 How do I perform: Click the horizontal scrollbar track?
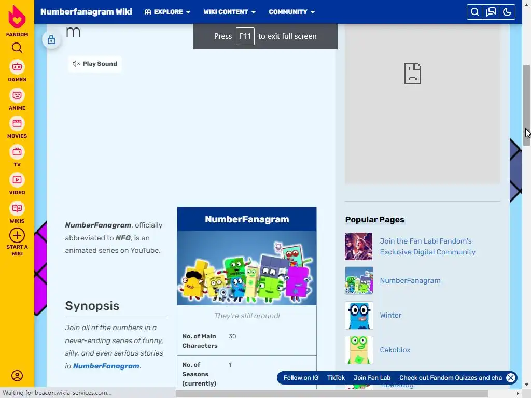point(332,394)
